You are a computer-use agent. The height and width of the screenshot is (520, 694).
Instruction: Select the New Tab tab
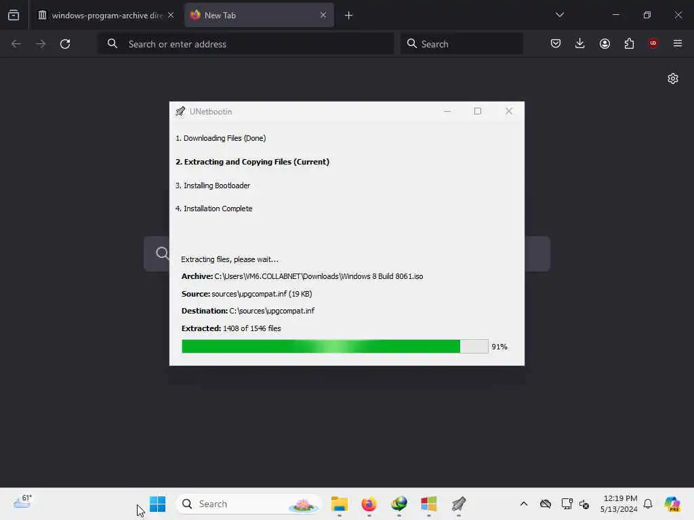(259, 15)
